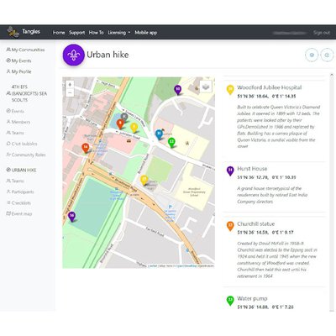Click the purple marker 10 on map
Viewport: 336px width, 336px height.
click(177, 90)
